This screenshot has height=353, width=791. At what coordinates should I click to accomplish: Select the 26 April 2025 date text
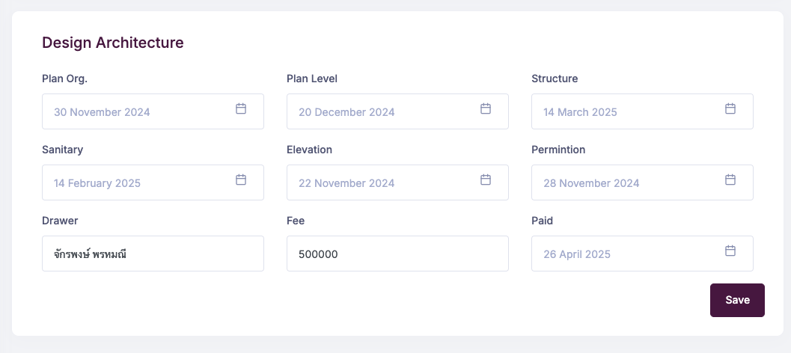pos(577,254)
